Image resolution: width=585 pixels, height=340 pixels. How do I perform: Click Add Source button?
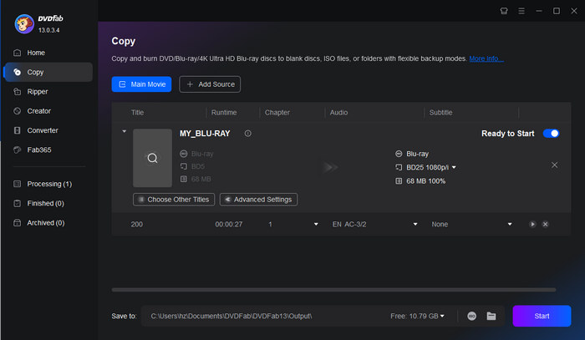pos(210,84)
